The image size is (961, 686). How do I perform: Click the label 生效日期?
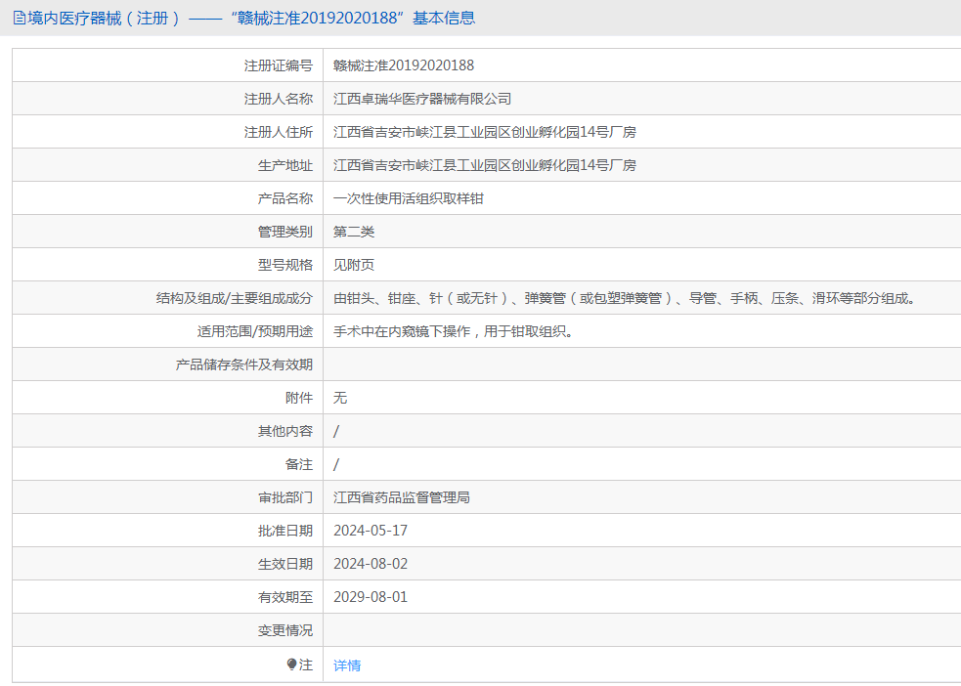(x=285, y=564)
